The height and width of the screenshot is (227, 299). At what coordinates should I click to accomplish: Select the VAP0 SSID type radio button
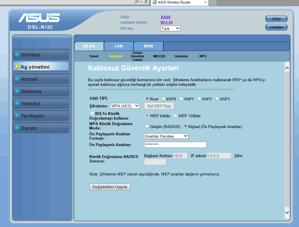164,99
